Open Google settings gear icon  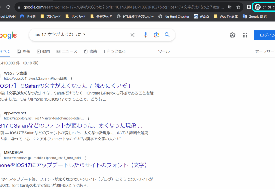pos(232,35)
